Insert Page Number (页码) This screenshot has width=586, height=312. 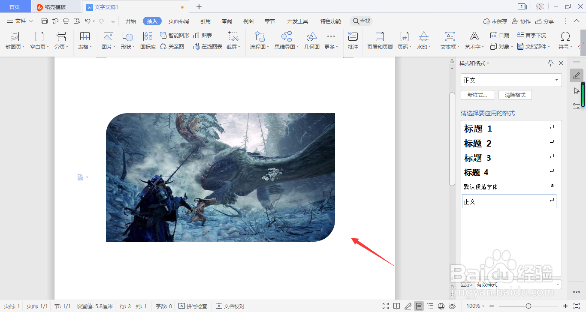(x=405, y=41)
